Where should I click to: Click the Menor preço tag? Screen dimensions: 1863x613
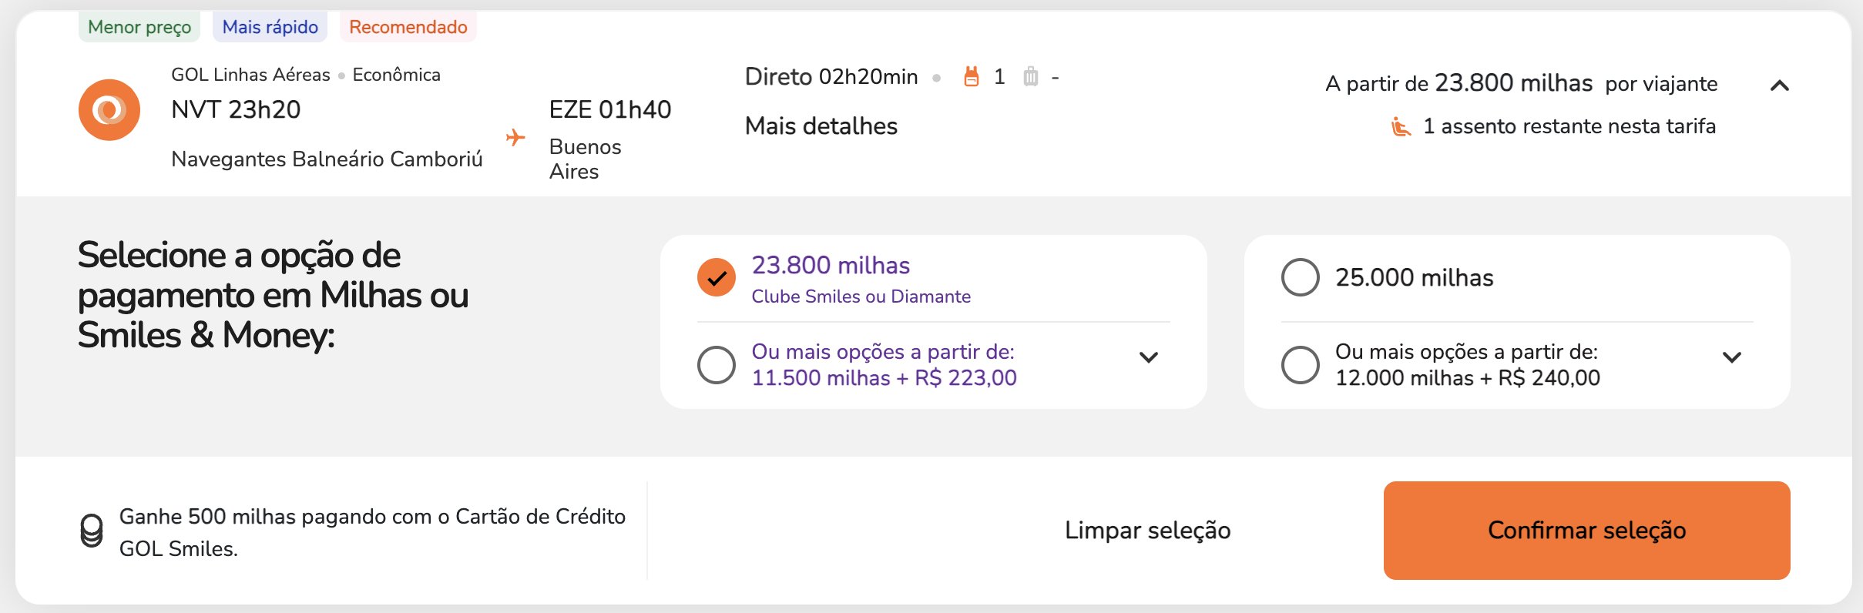(139, 27)
